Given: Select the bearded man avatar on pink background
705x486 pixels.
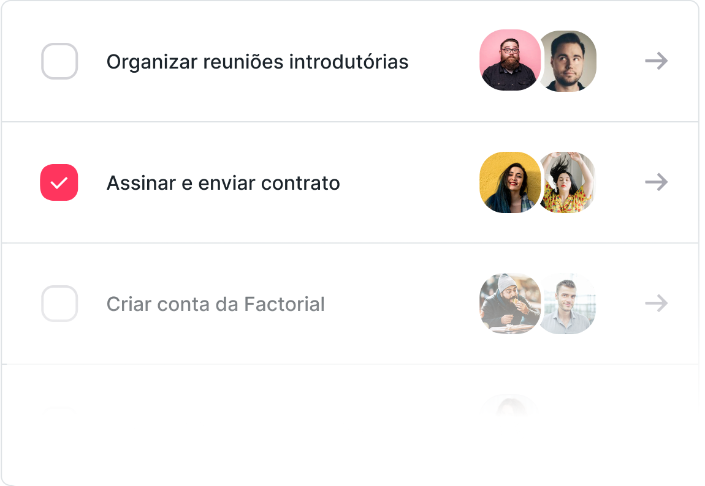Looking at the screenshot, I should (508, 60).
